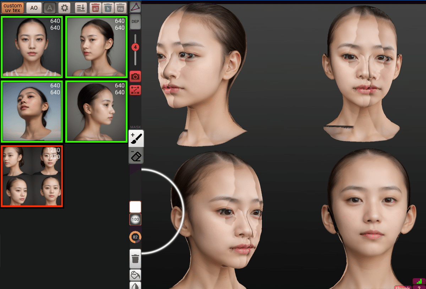
Task: Select the paint bucket fill tool
Action: click(135, 275)
